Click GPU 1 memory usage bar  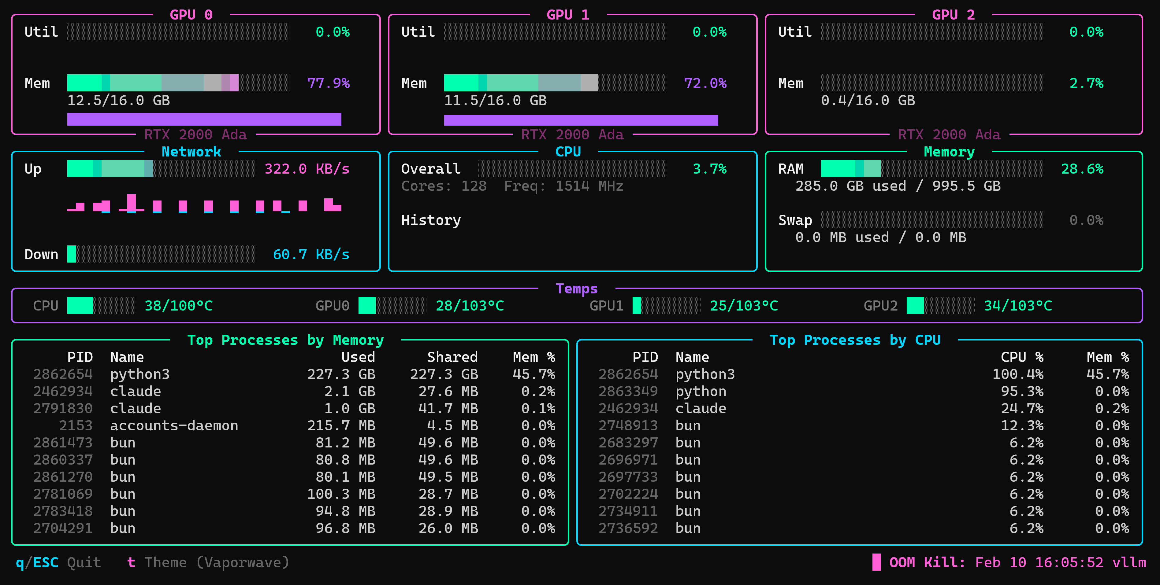(555, 83)
